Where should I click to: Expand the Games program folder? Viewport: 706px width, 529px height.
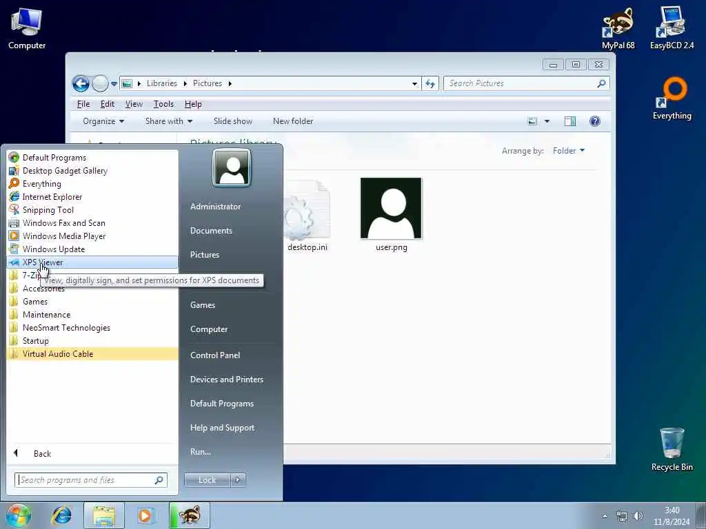tap(92, 302)
